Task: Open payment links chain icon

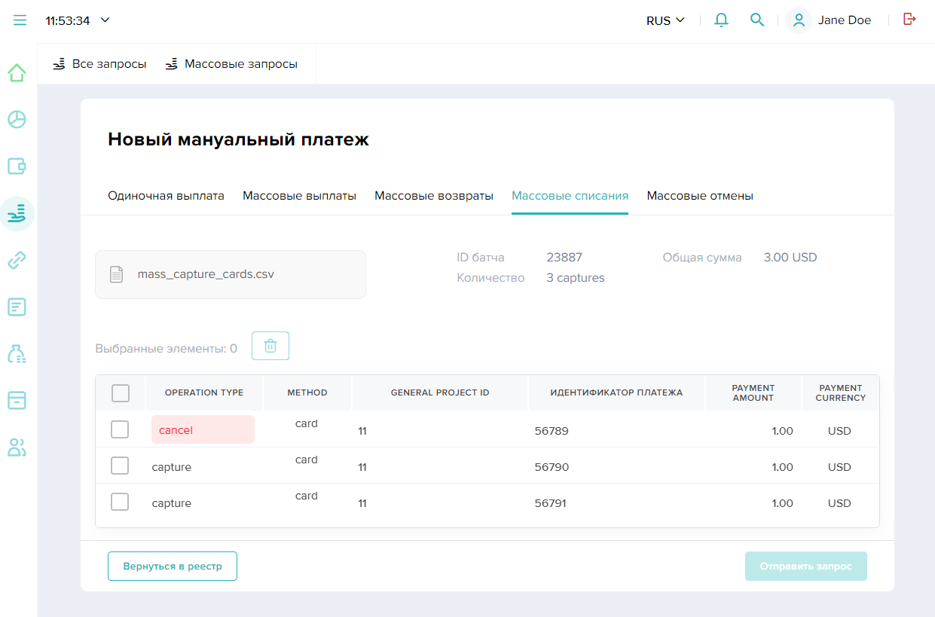Action: (17, 261)
